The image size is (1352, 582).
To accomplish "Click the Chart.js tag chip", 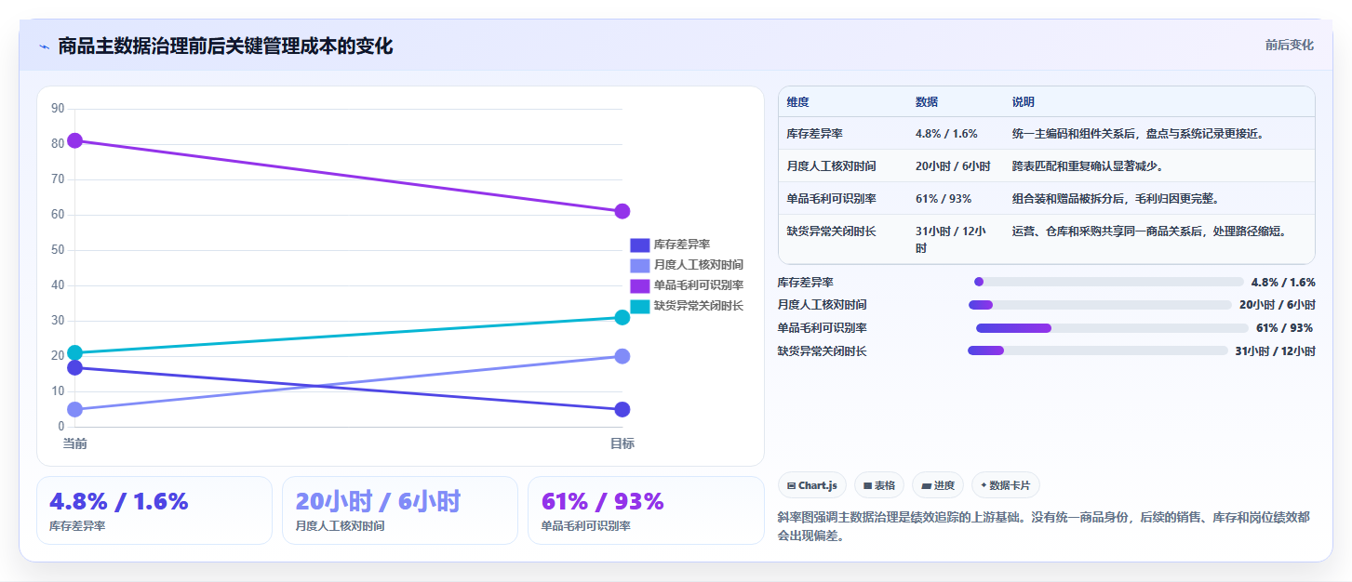I will [x=812, y=485].
